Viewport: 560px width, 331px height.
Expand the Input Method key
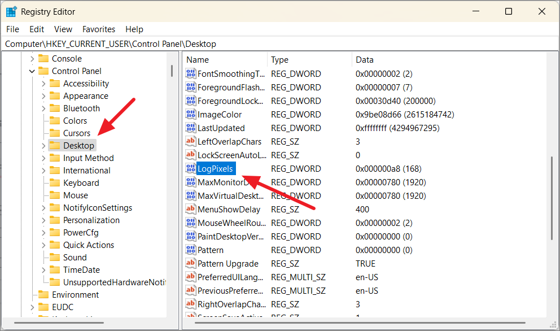click(43, 158)
